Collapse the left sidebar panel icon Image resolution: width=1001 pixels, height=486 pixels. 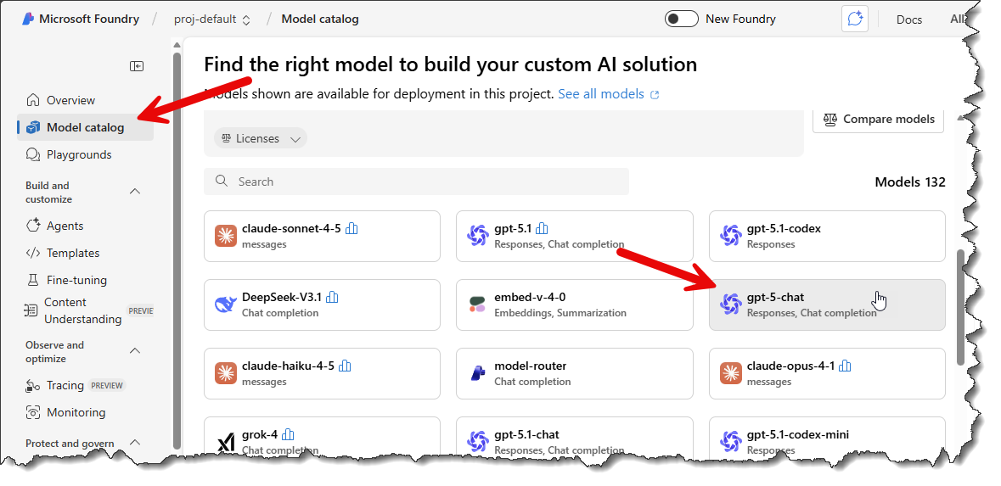point(137,66)
